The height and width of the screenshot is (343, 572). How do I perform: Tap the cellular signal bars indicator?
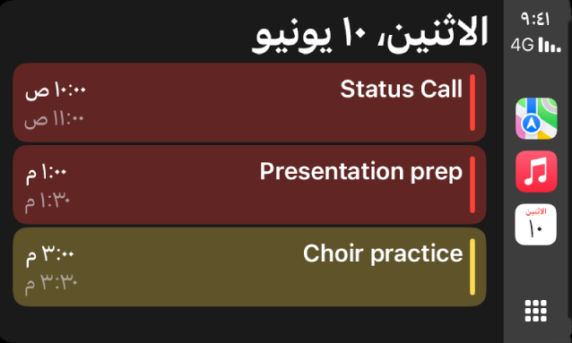pos(550,45)
